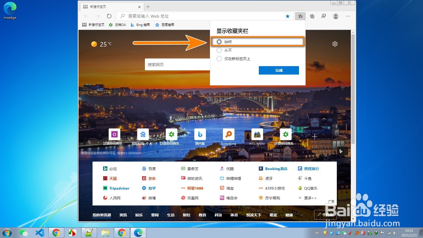Screen dimensions: 423x238
Task: Click the add new shortcut plus icon
Action: 314,137
